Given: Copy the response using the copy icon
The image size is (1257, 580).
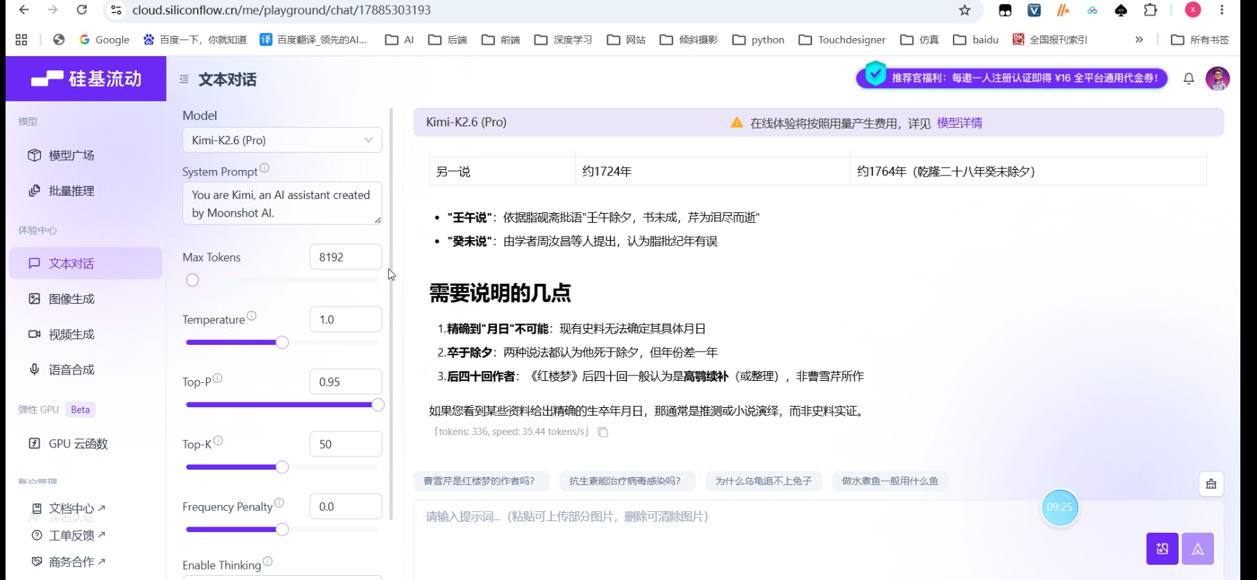Looking at the screenshot, I should pos(603,432).
